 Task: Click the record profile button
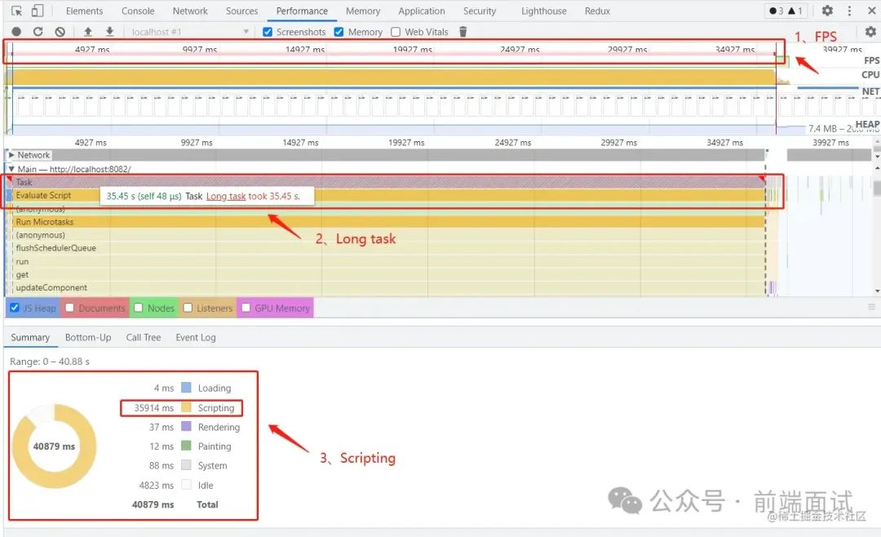(x=16, y=32)
